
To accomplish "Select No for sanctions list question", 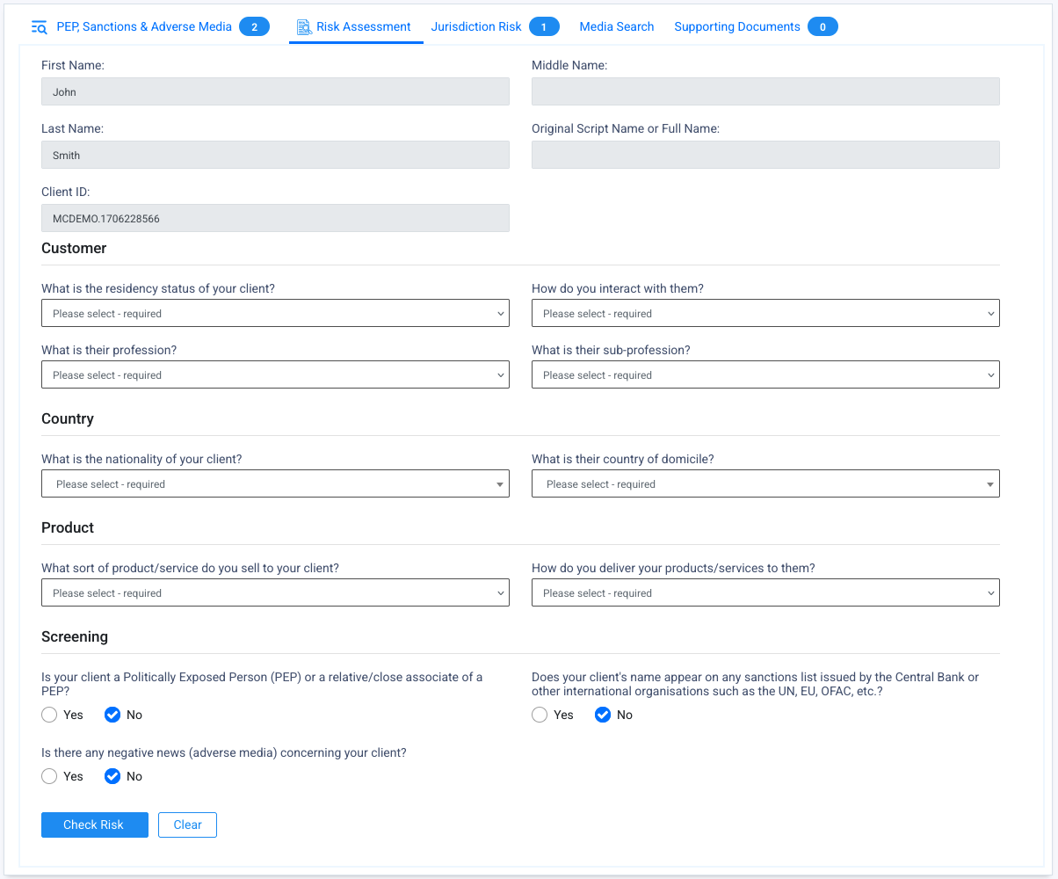I will (x=603, y=715).
